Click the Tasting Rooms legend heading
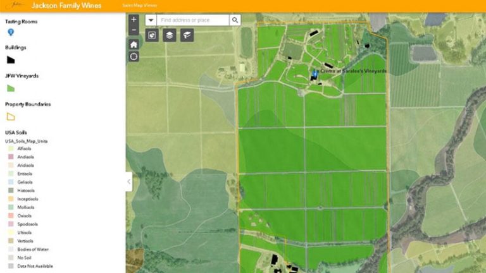486x273 pixels. point(22,21)
